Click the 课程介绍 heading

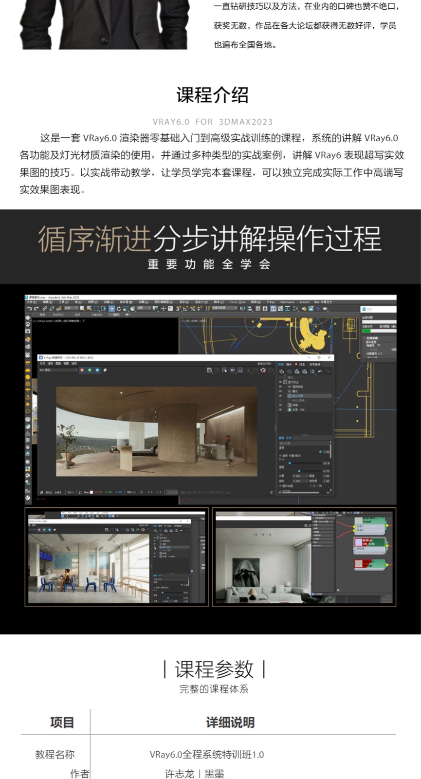point(213,95)
